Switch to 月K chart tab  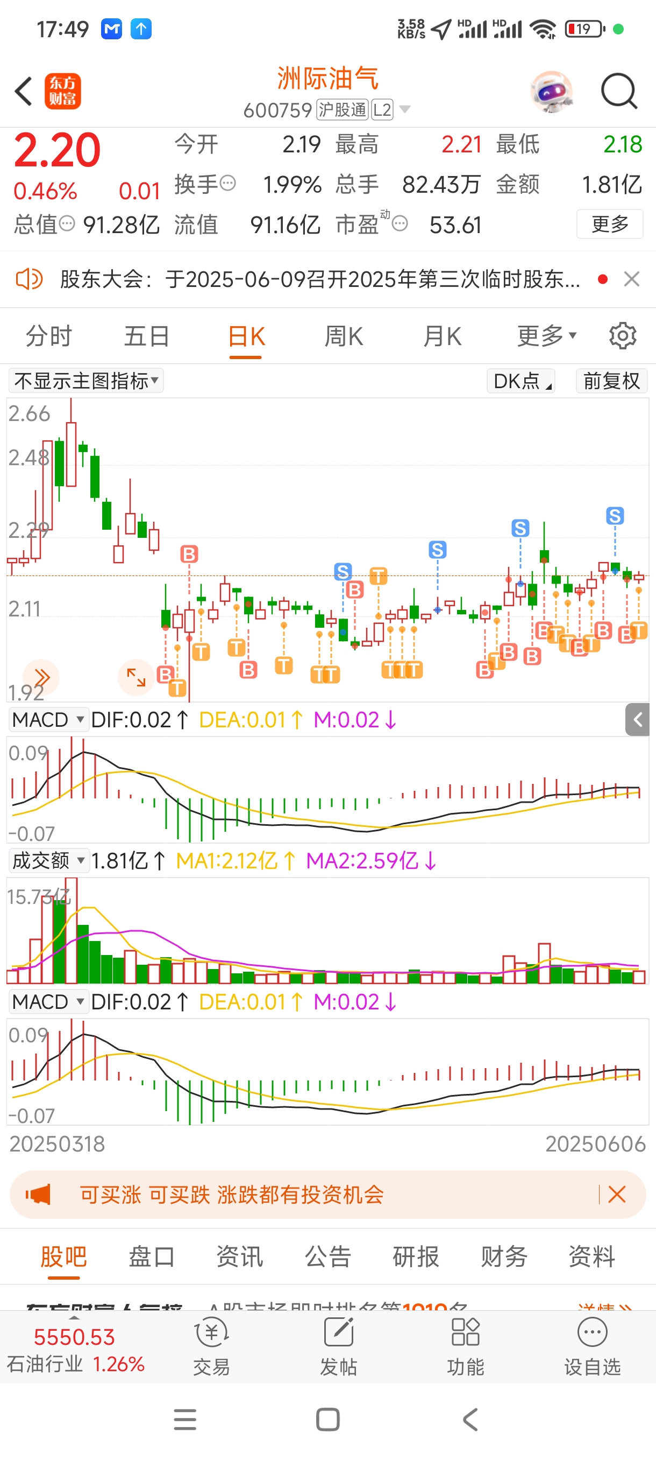click(442, 336)
